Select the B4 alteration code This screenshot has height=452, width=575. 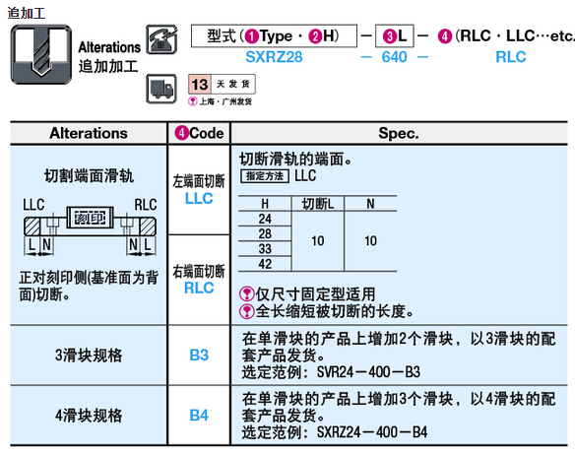(199, 416)
